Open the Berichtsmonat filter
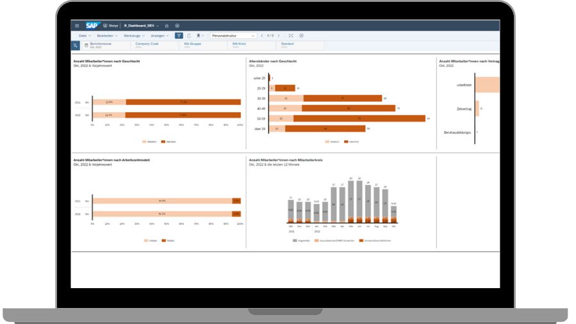Viewport: 576px width, 324px height. 106,45
